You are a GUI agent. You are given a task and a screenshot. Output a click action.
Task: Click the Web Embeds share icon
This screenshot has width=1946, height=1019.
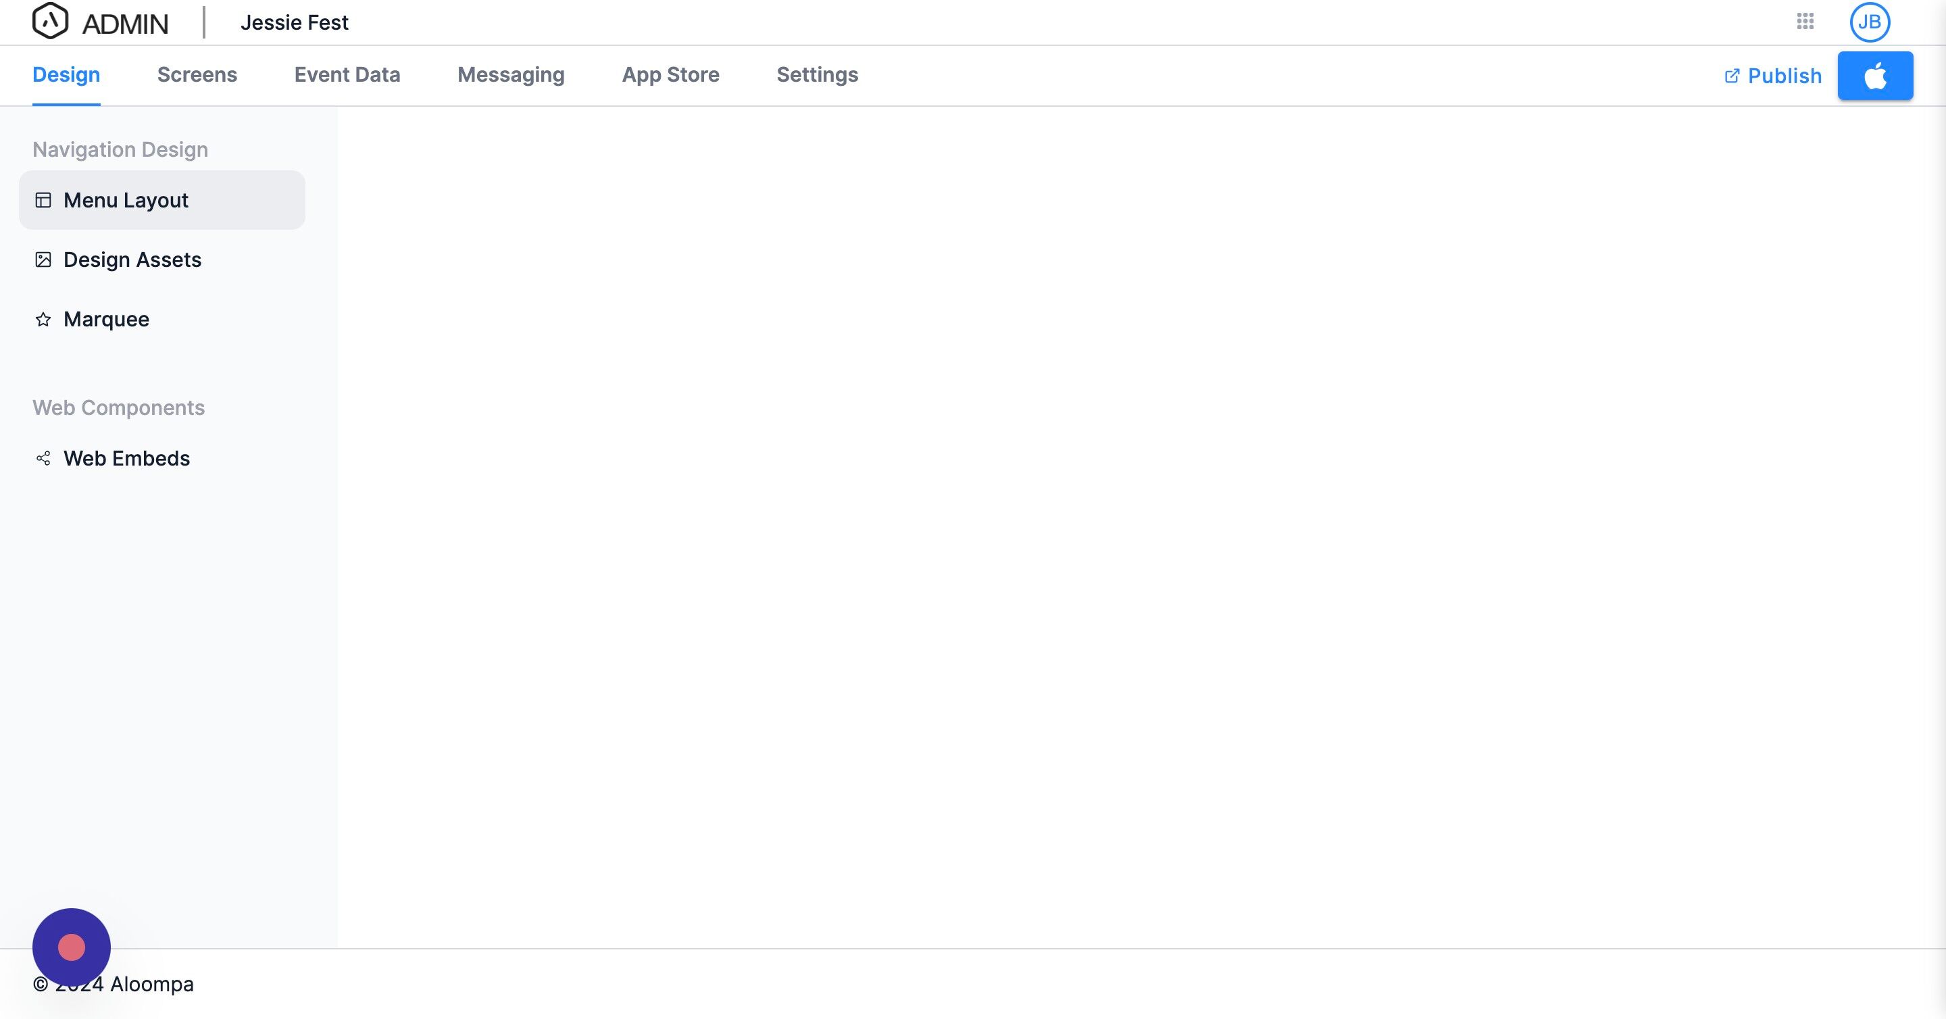43,459
